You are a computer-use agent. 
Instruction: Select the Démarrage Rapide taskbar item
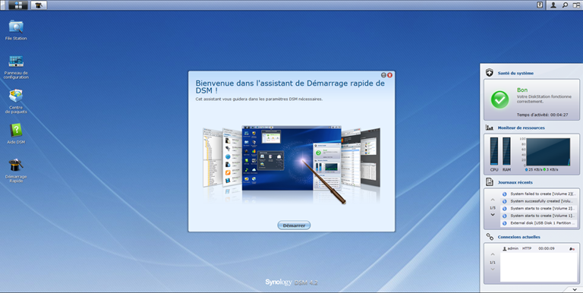coord(39,5)
